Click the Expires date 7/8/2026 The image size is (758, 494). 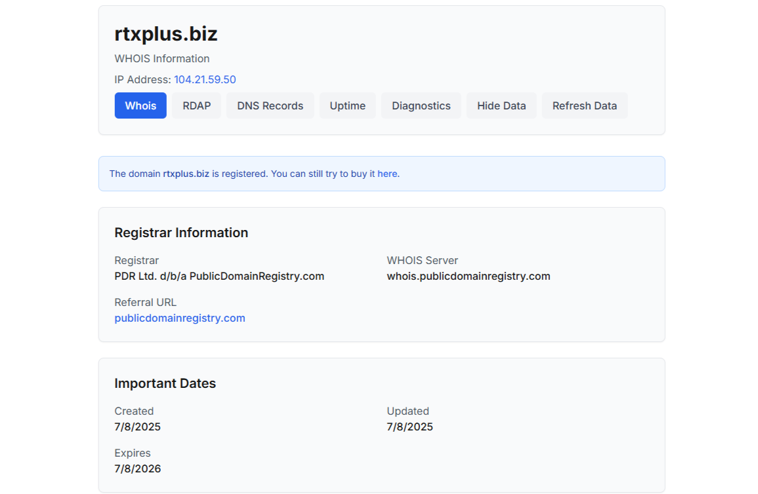click(x=137, y=469)
